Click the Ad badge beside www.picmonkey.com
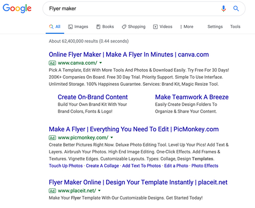Image resolution: width=255 pixels, height=208 pixels. pyautogui.click(x=53, y=137)
